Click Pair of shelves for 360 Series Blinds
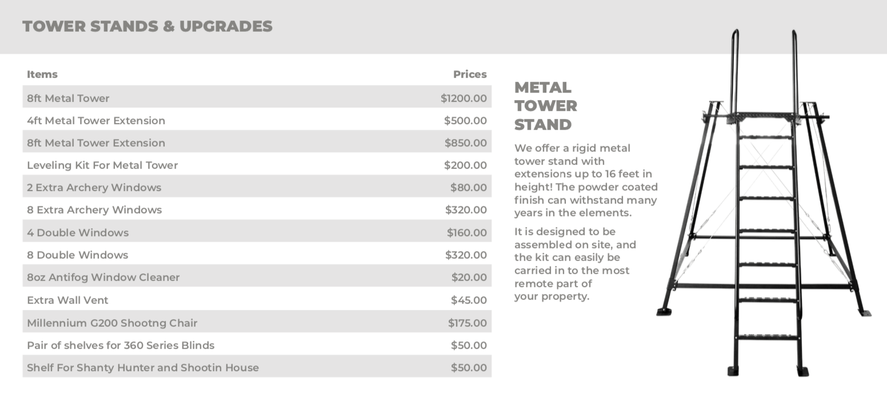This screenshot has height=406, width=887. pyautogui.click(x=121, y=345)
